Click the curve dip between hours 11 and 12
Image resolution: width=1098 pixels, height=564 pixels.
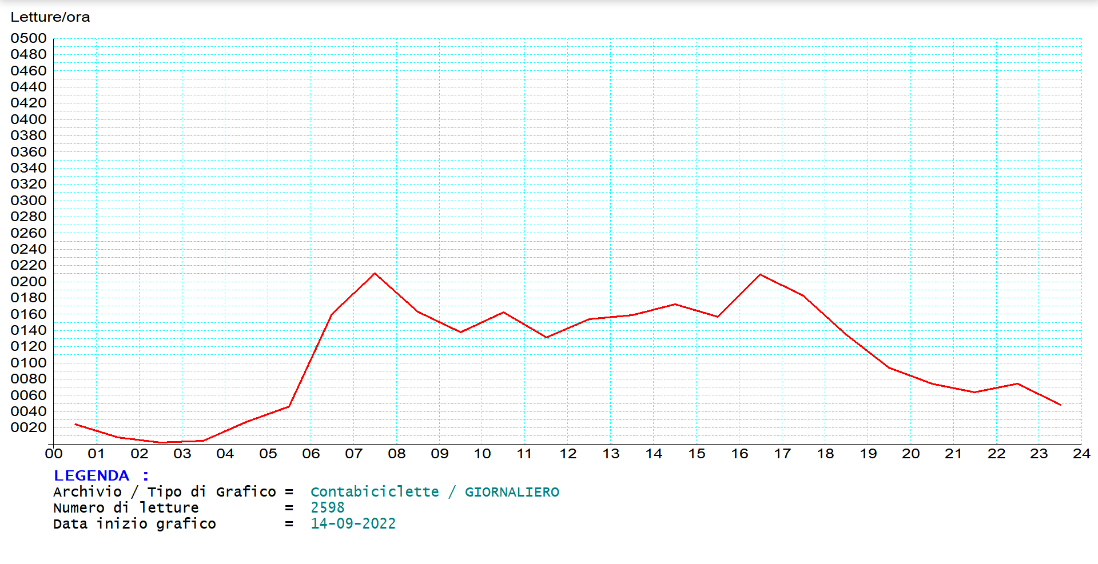(546, 337)
